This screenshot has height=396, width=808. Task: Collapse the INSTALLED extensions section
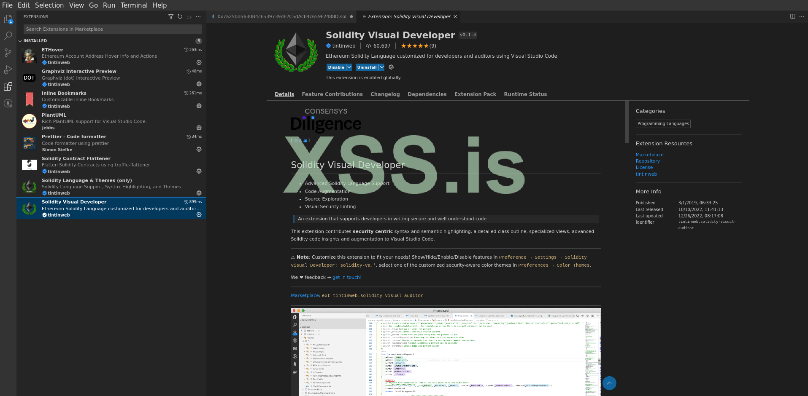point(20,41)
